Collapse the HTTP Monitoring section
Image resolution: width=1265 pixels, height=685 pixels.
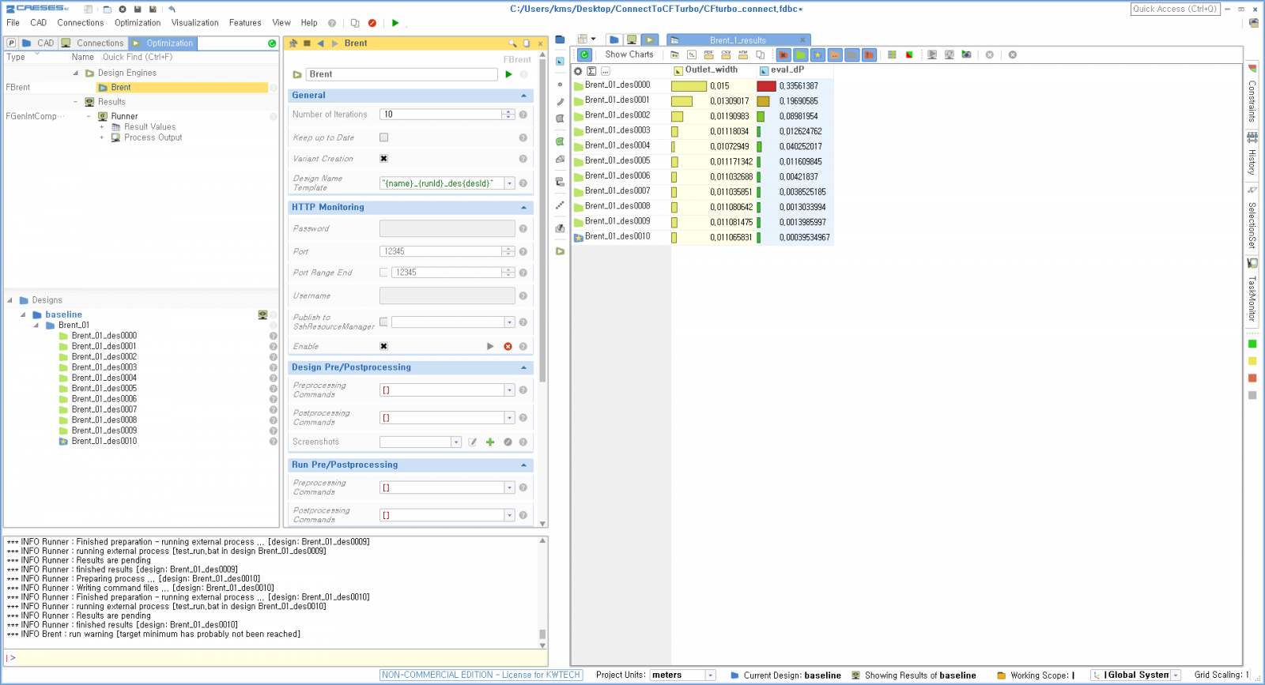(x=523, y=208)
